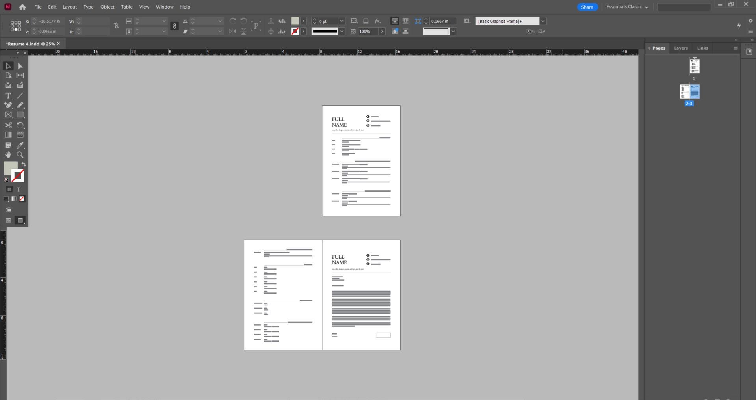Choose the Free Transform tool
This screenshot has height=400, width=756.
[x=20, y=125]
